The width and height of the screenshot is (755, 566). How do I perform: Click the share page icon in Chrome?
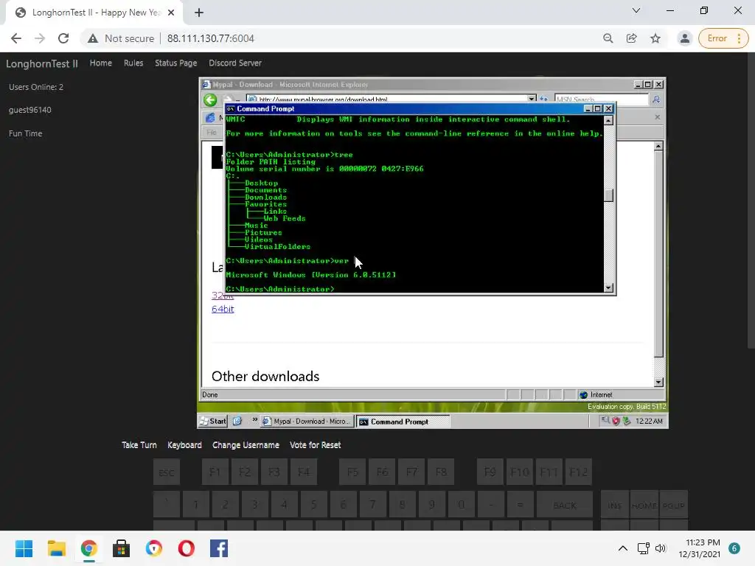(631, 38)
